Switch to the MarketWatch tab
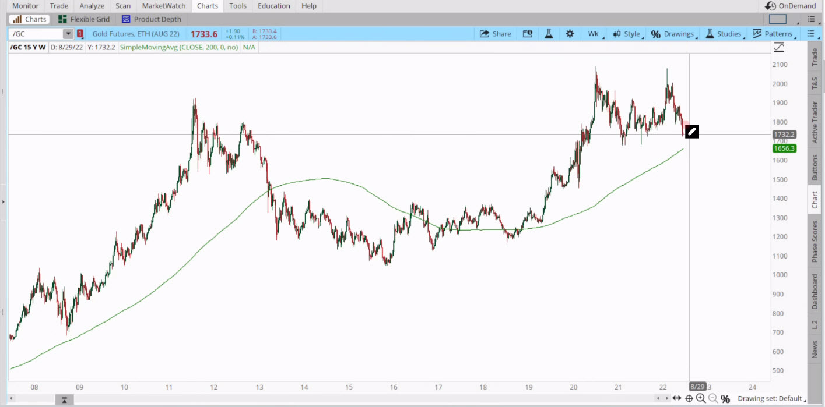Viewport: 825px width, 407px height. [x=163, y=6]
